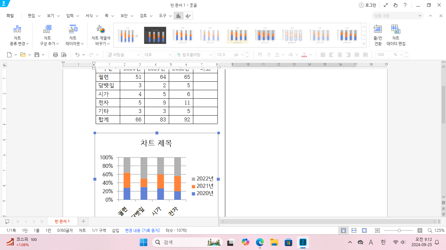Click the 차트 구성 추가 icon

pyautogui.click(x=47, y=29)
